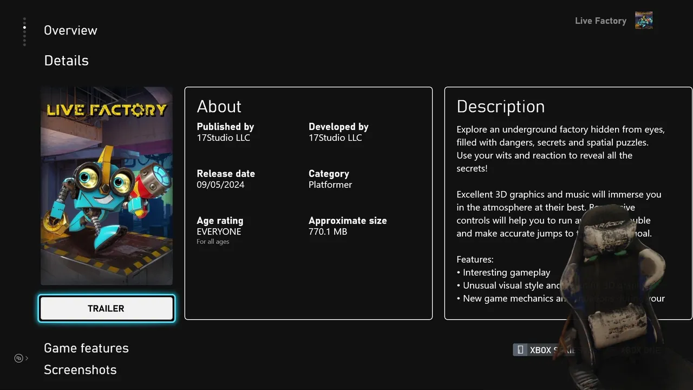Click the Live Factory cover art

click(107, 186)
